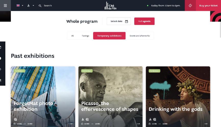Click the arrow on Picasso exhibition card
The image size is (221, 127).
tap(138, 124)
